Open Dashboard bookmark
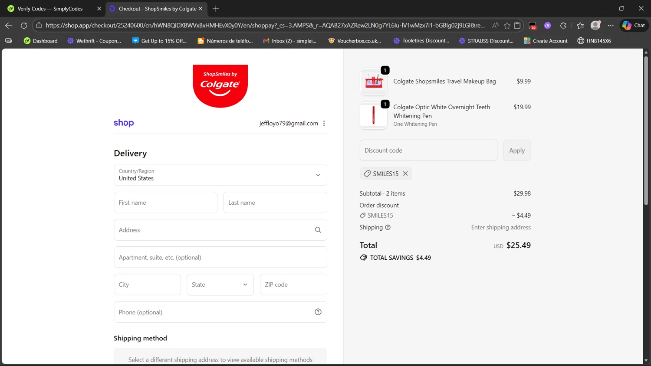Image resolution: width=651 pixels, height=366 pixels. (41, 41)
